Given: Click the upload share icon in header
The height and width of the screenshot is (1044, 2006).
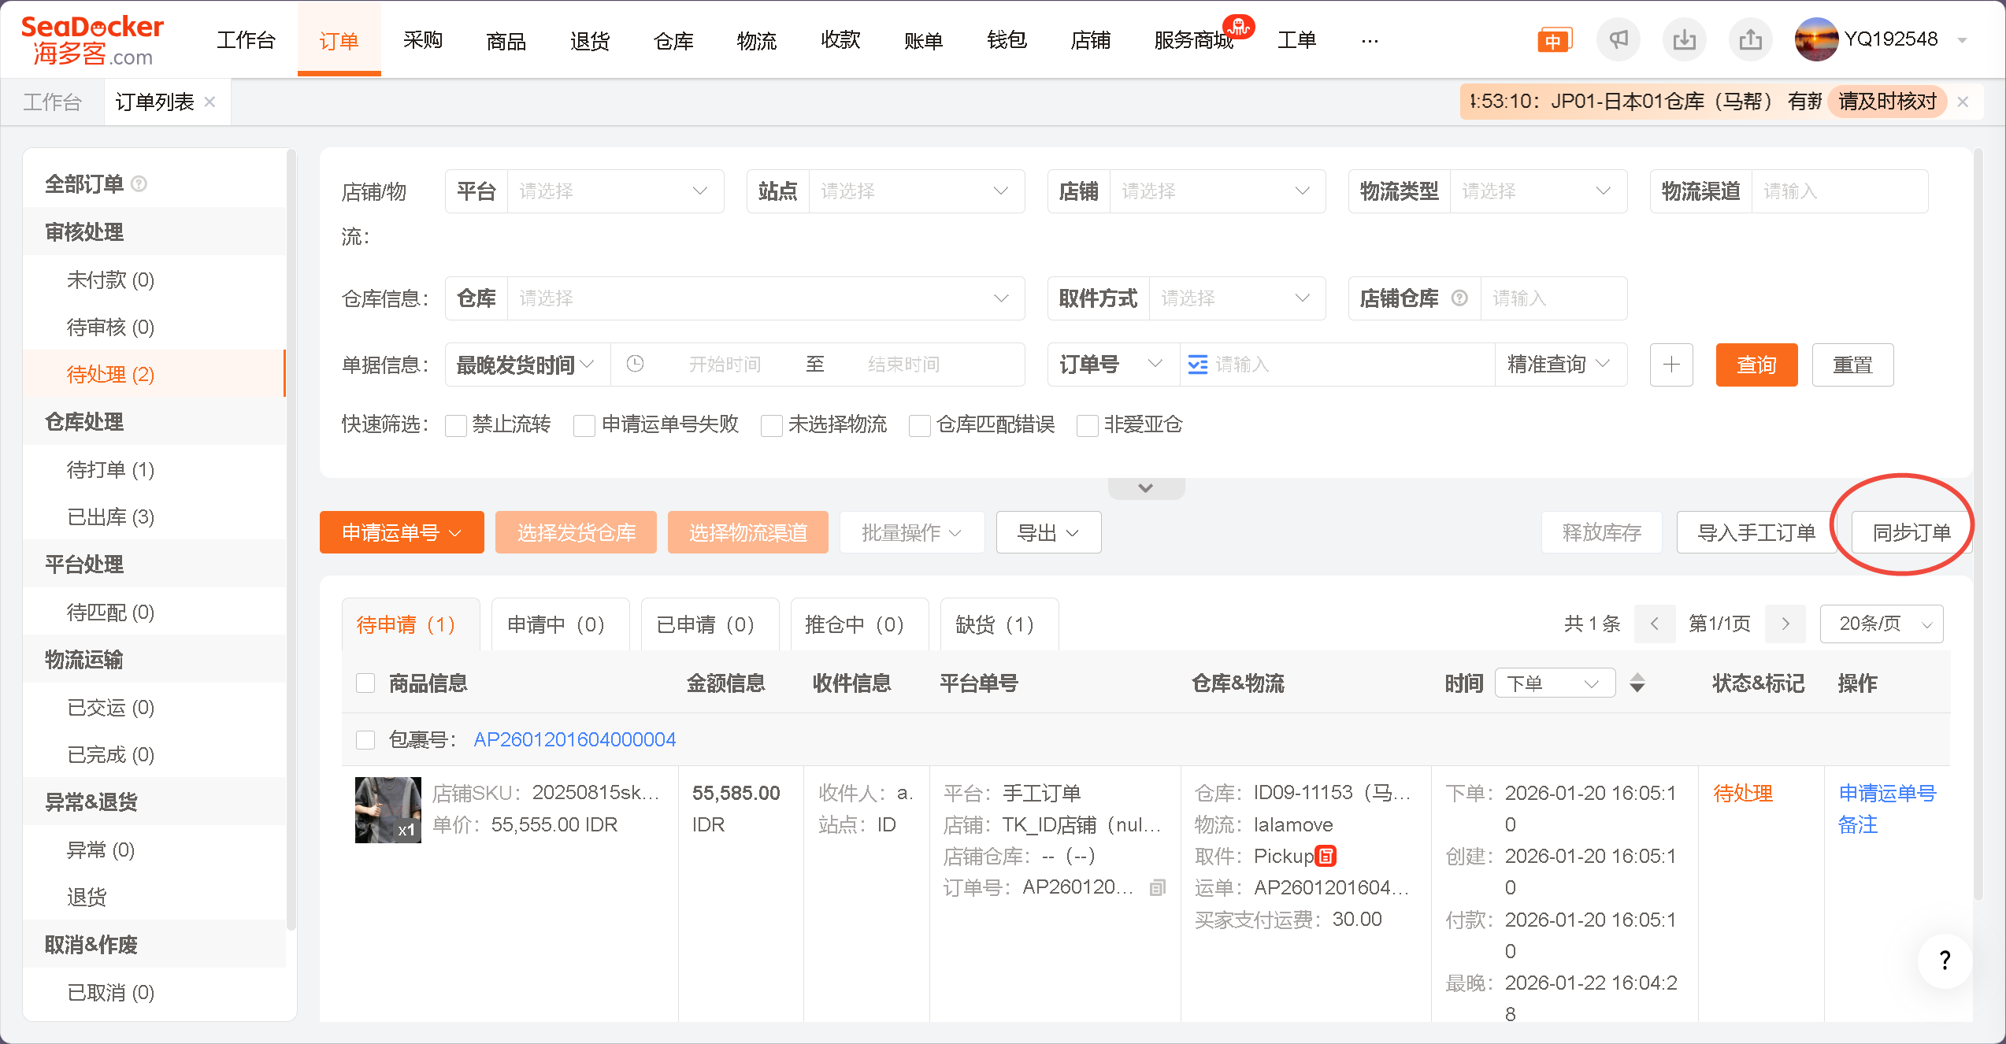Looking at the screenshot, I should click(x=1750, y=39).
